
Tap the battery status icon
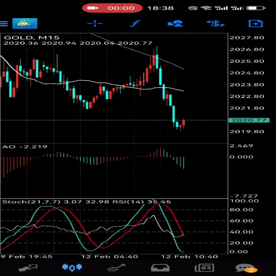coord(256,8)
